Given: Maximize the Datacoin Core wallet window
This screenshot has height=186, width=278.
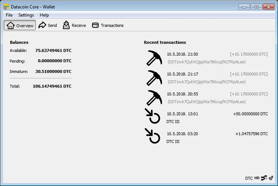Looking at the screenshot, I should [256, 7].
